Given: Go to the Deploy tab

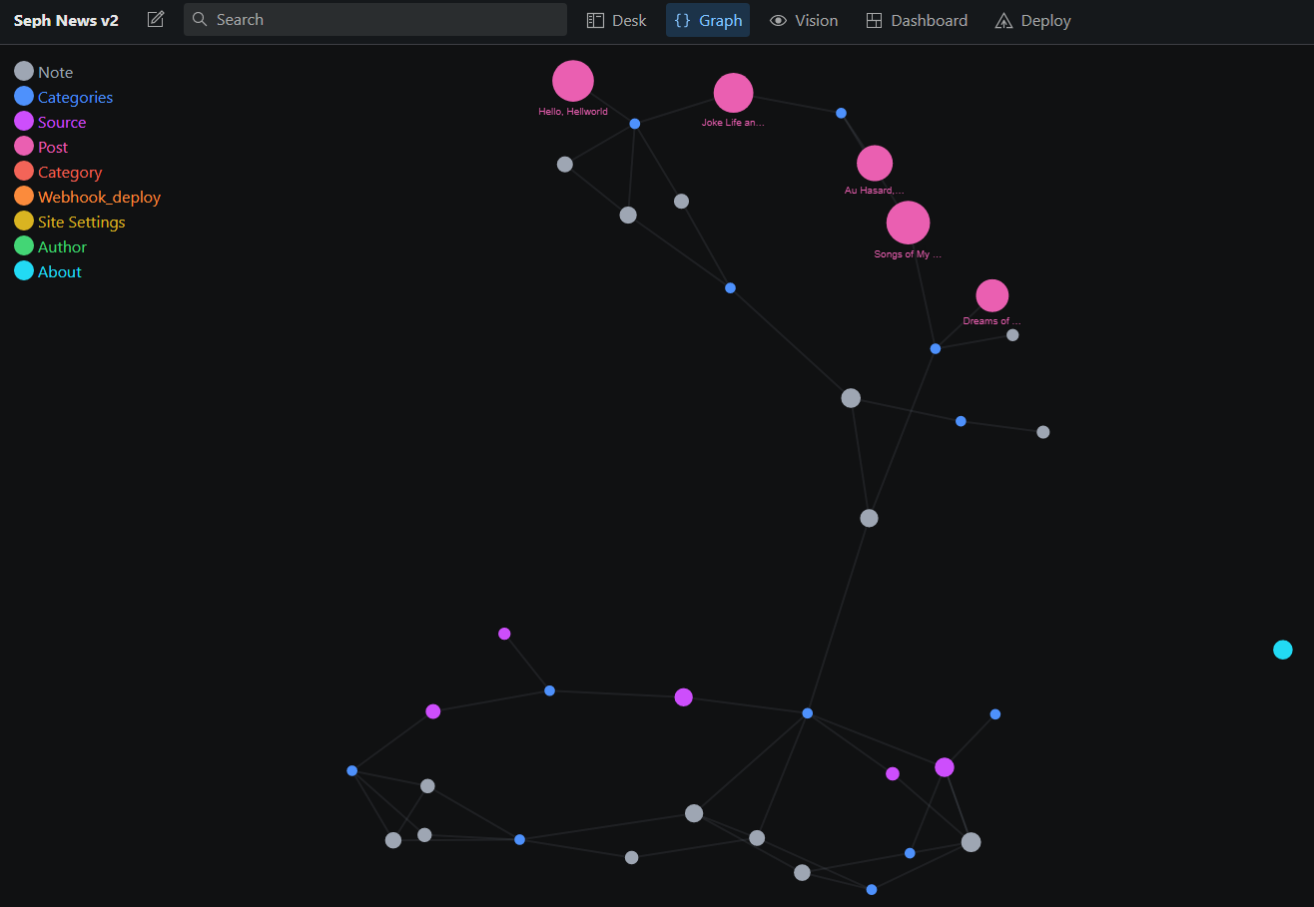Looking at the screenshot, I should pos(1033,20).
